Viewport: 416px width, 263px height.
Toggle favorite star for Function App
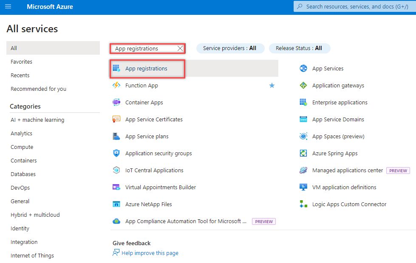tap(272, 85)
